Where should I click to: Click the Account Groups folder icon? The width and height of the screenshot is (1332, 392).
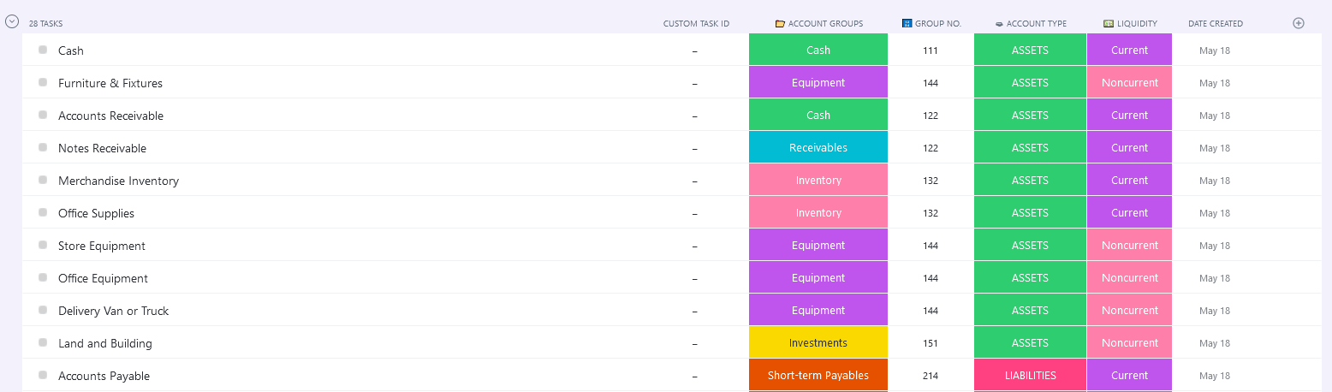click(780, 24)
